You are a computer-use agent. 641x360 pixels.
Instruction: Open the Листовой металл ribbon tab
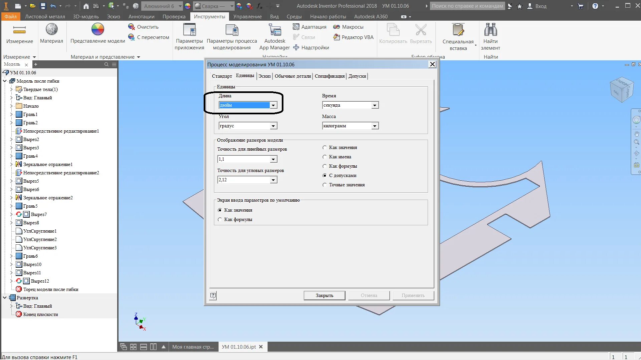point(45,16)
